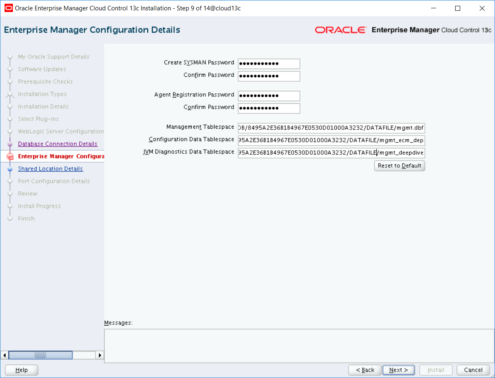
Task: Click the Create SYSMAN Password label
Action: point(199,63)
